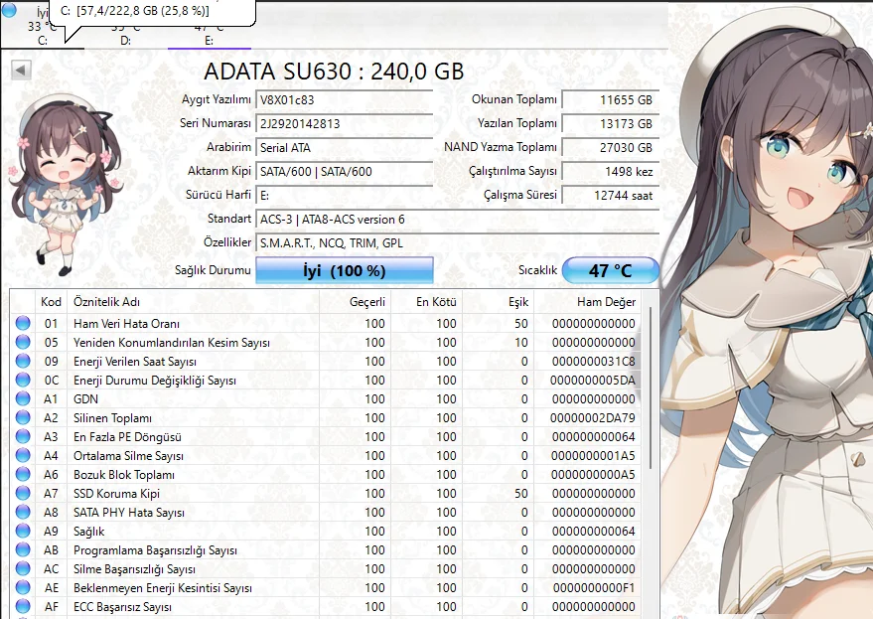Click the Yazılan Toplamı 13173 GB value
The image size is (873, 619).
610,123
